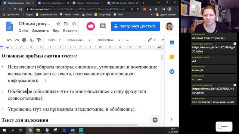This screenshot has width=239, height=134.
Task: Click the account profile picture in Docs
Action: [169, 26]
